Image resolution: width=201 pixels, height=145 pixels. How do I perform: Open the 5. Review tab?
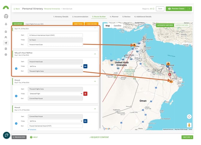pyautogui.click(x=126, y=17)
